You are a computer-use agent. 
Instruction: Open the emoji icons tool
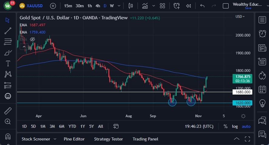8,96
